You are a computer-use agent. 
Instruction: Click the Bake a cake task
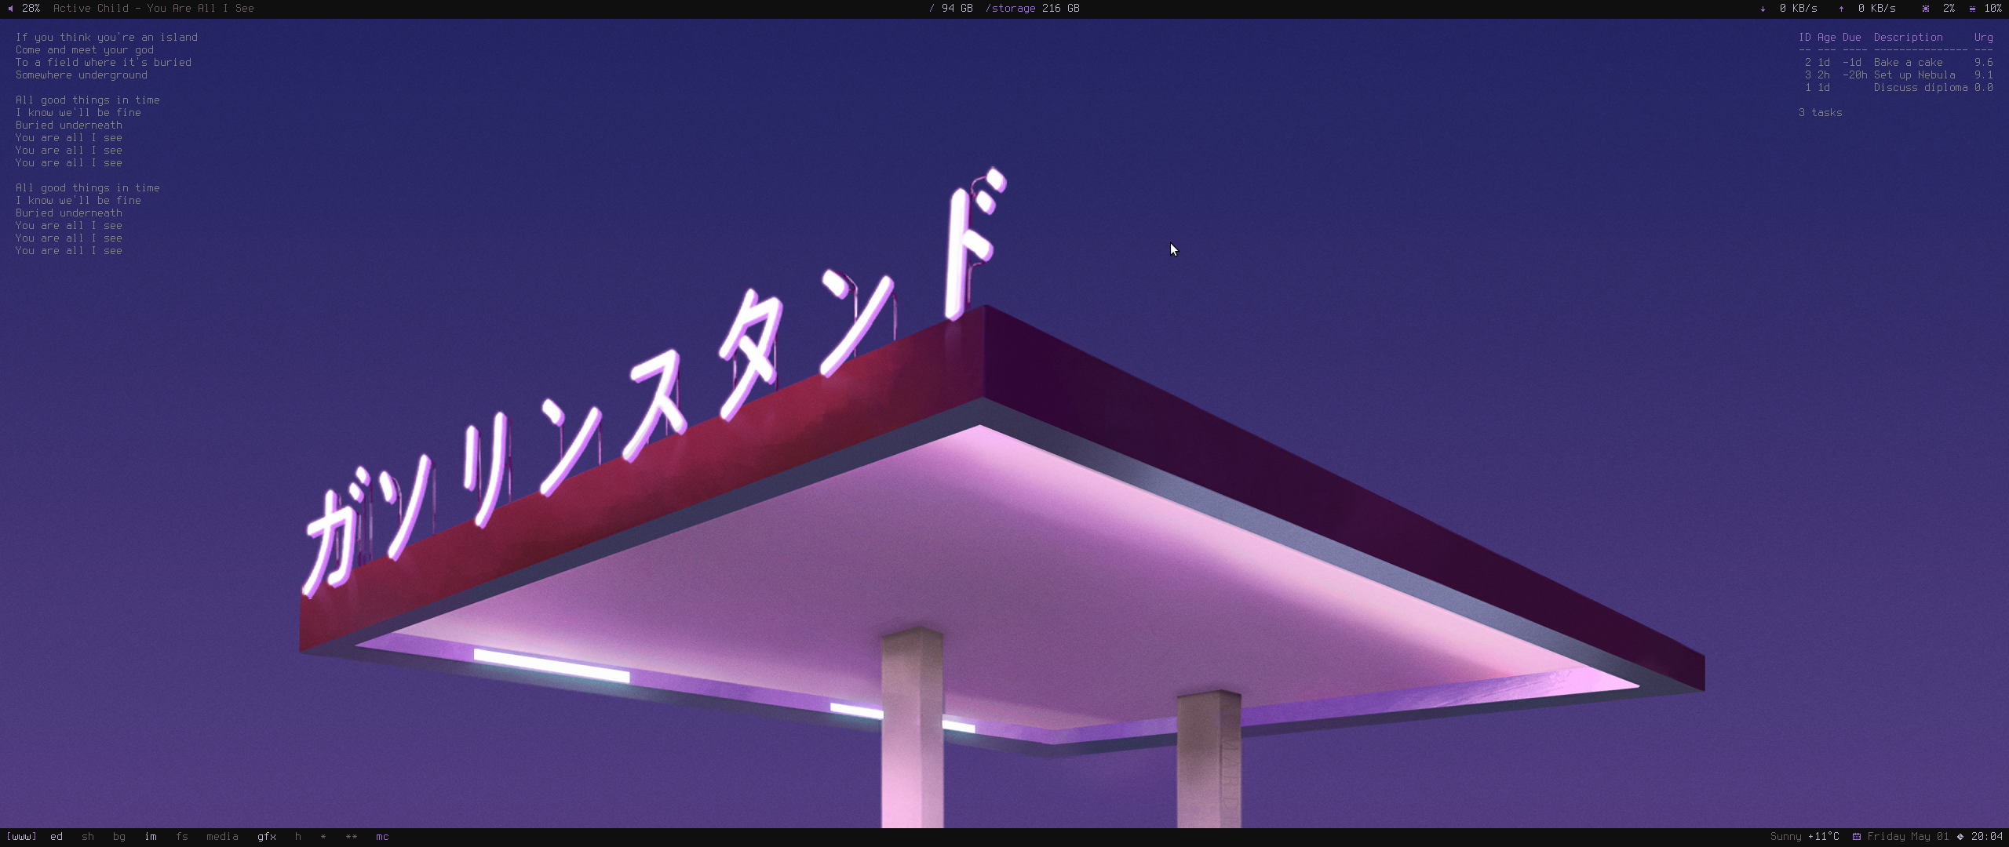(1908, 63)
